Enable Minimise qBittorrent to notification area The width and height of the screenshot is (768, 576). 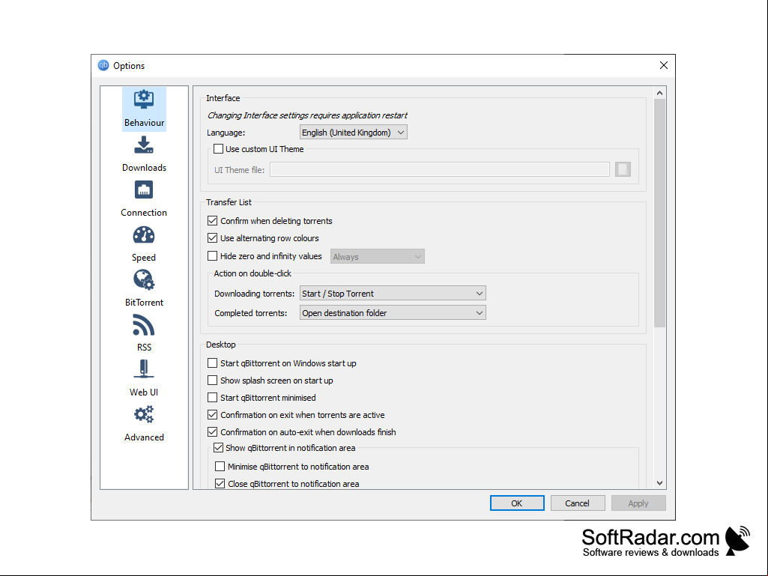point(220,467)
